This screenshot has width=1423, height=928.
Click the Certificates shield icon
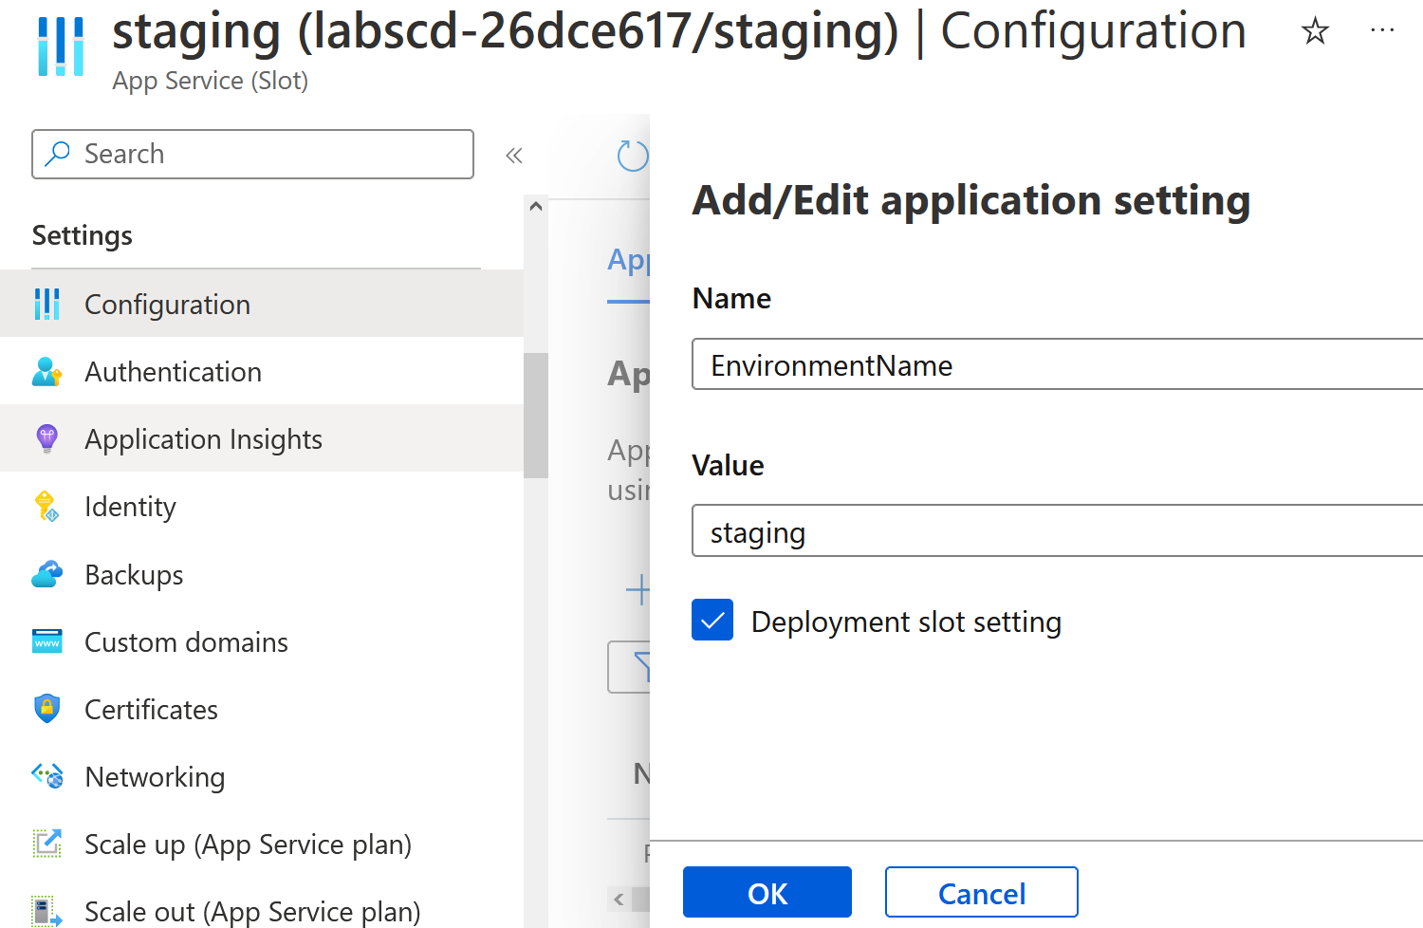tap(46, 709)
